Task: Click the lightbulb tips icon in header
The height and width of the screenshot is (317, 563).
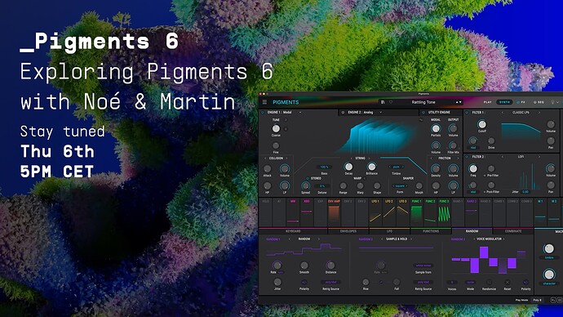Action: pos(552,102)
